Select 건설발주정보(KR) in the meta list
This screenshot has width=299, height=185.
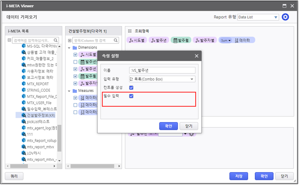click(x=40, y=115)
